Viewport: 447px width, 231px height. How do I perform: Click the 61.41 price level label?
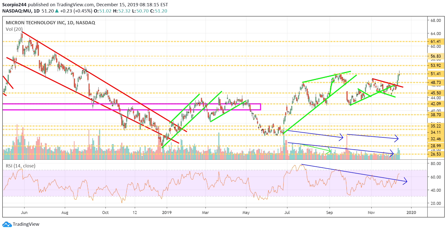pyautogui.click(x=436, y=42)
